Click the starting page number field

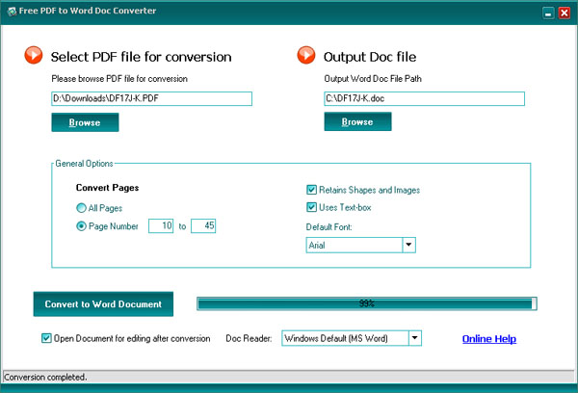pos(161,225)
